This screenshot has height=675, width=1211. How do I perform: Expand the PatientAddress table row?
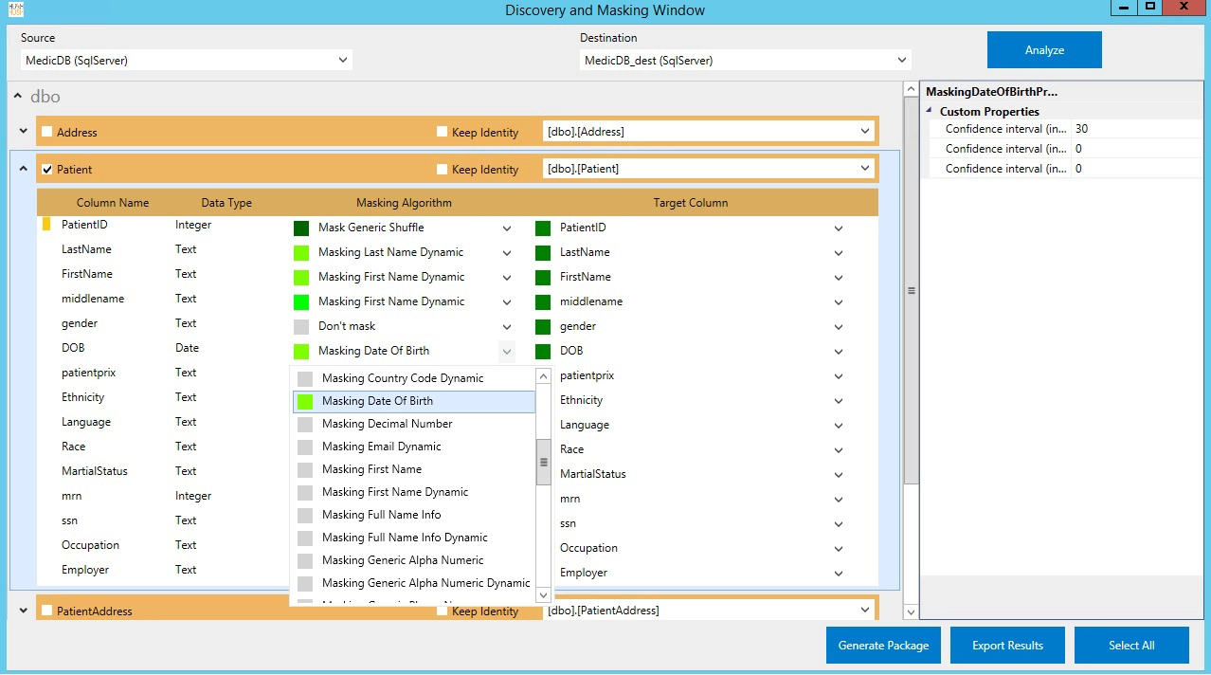[24, 611]
